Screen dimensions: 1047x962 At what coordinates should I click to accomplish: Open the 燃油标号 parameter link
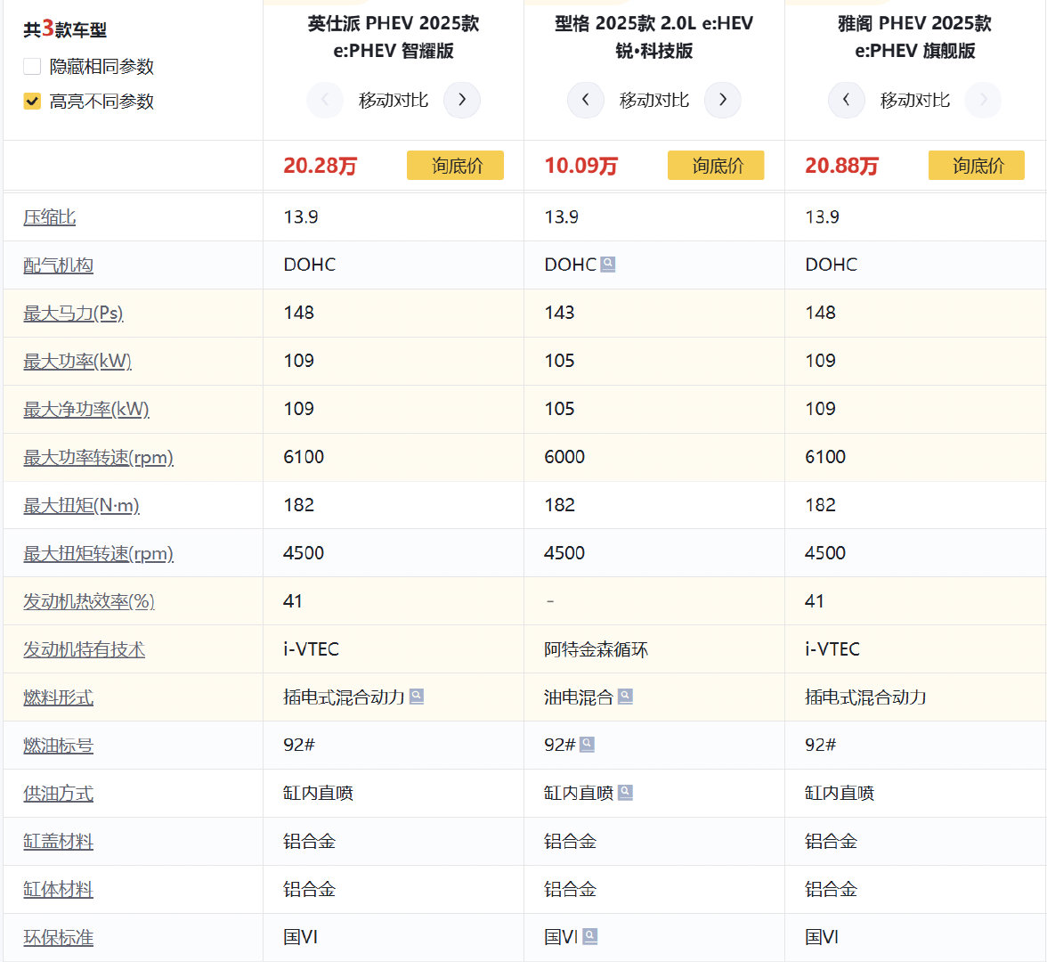(58, 746)
